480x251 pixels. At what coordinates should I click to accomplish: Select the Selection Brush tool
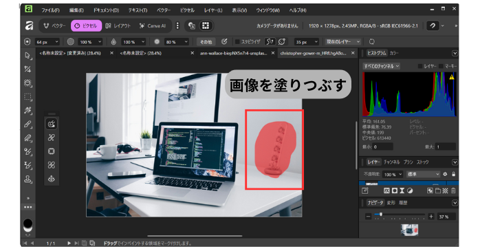tap(28, 83)
